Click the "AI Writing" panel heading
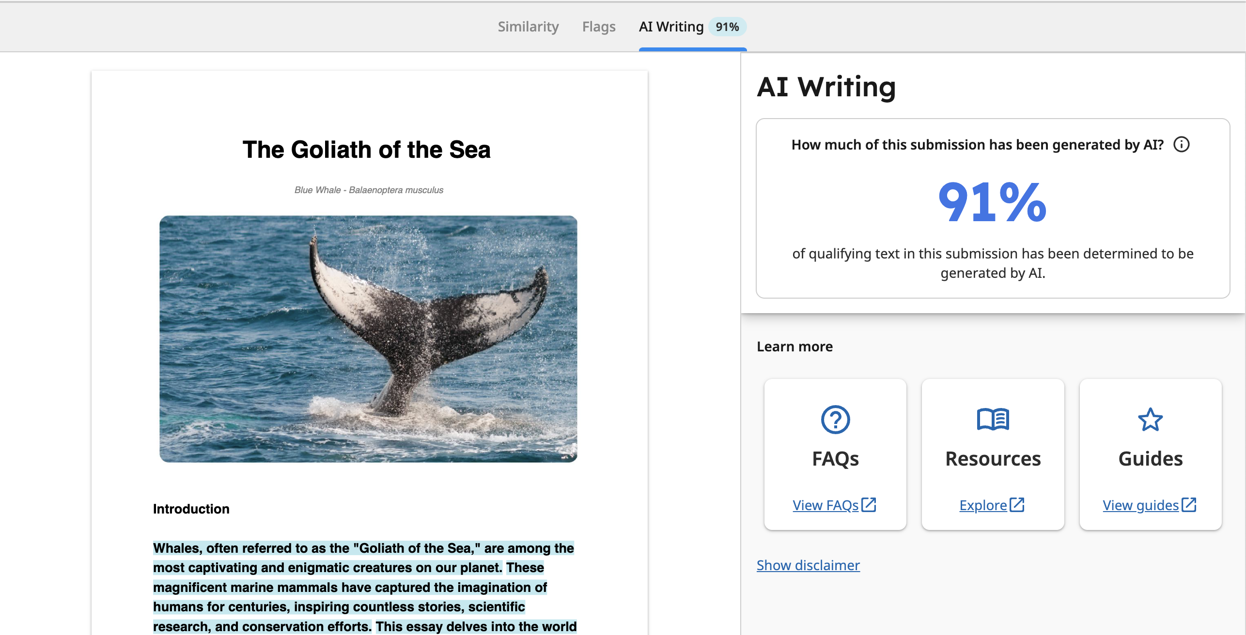1246x635 pixels. click(826, 87)
